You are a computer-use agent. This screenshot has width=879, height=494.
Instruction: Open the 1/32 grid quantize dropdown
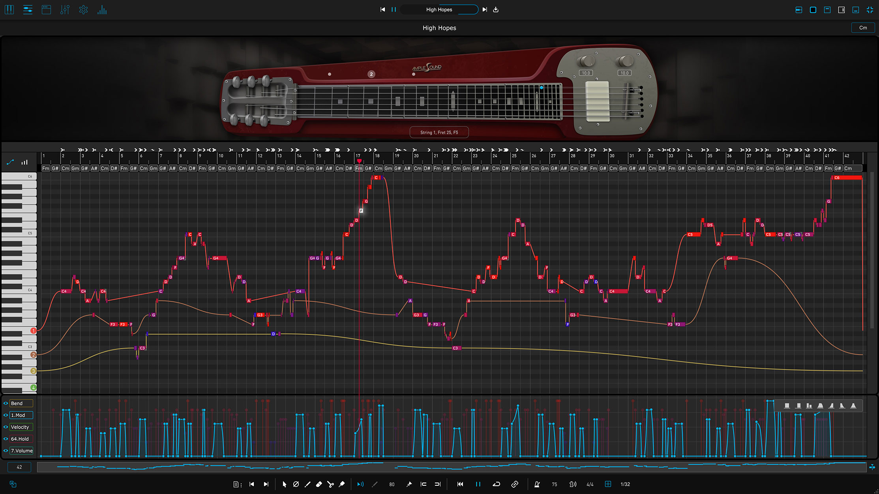625,484
